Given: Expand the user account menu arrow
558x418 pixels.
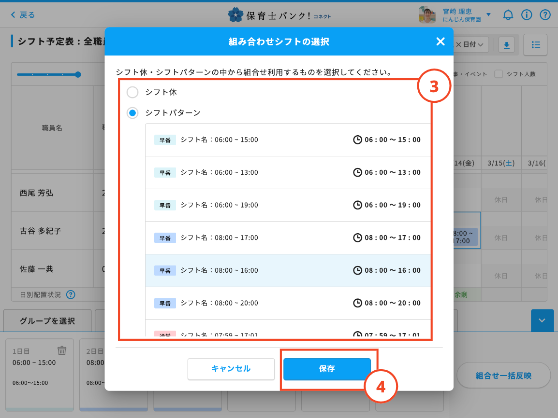Looking at the screenshot, I should tap(488, 15).
